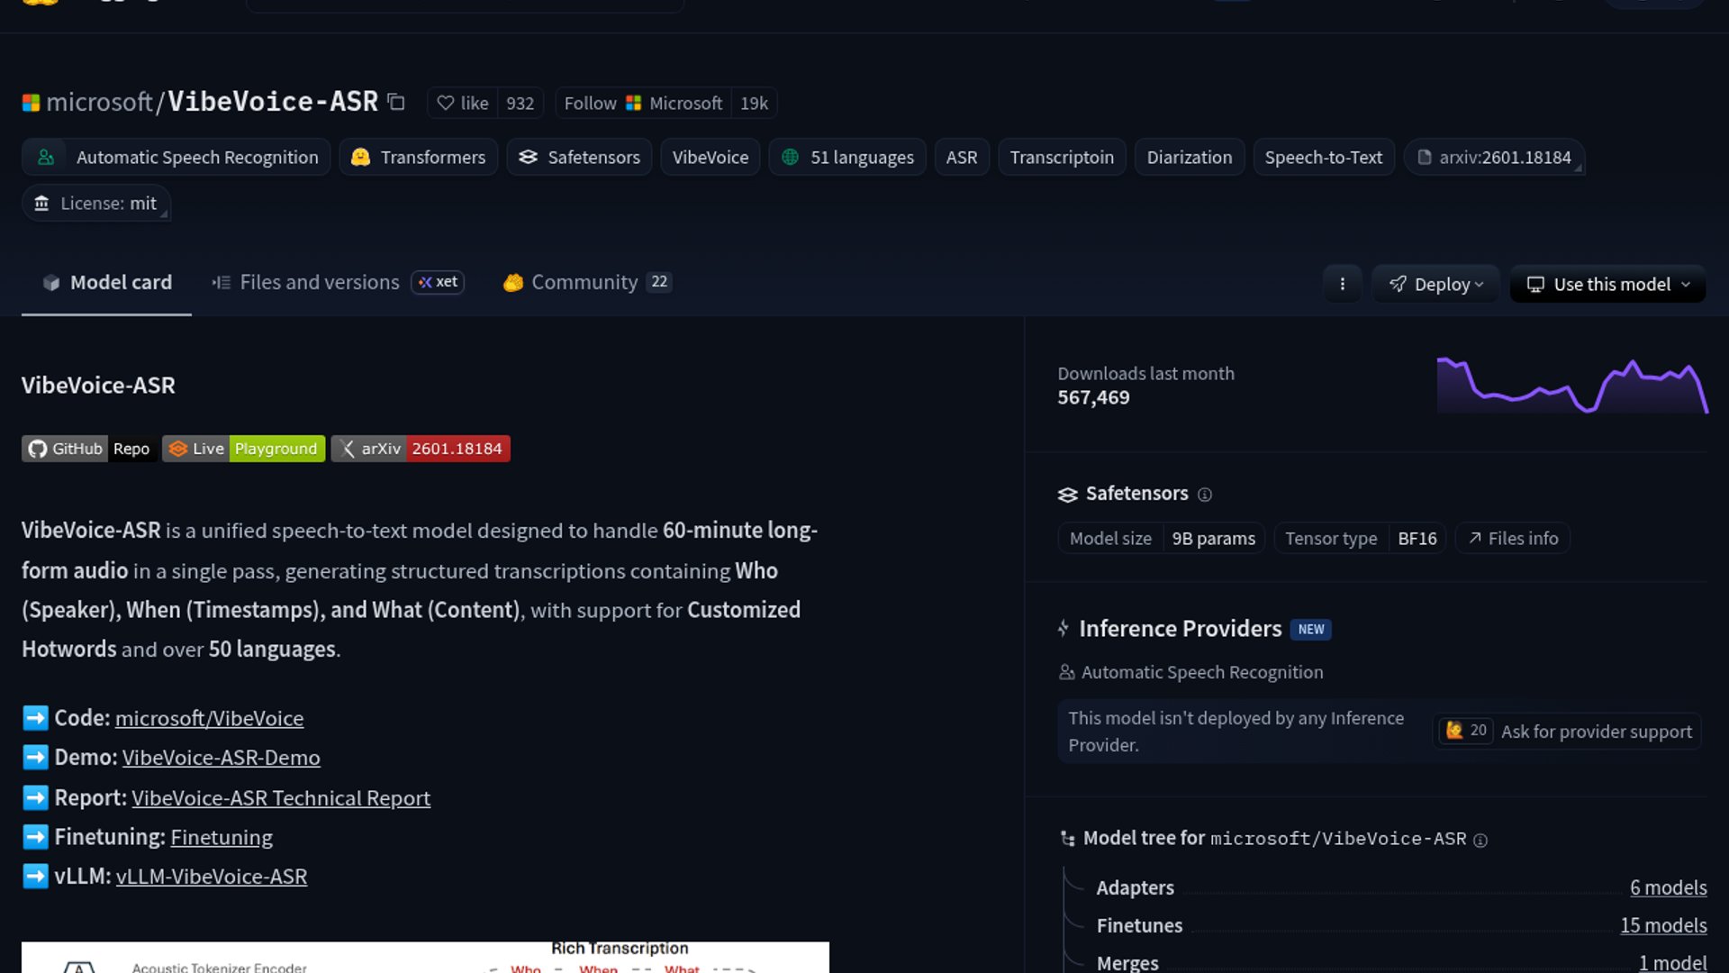Open the Live Playground badge
The image size is (1729, 973).
[243, 449]
